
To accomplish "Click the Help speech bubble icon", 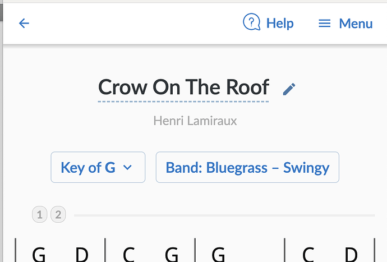I will [x=251, y=22].
